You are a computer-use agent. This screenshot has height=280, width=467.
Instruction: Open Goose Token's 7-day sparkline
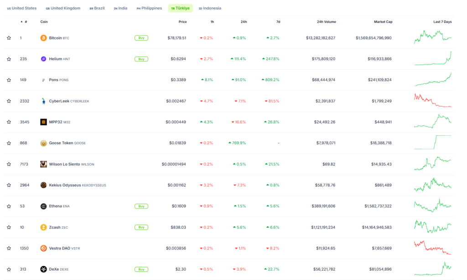coord(432,143)
